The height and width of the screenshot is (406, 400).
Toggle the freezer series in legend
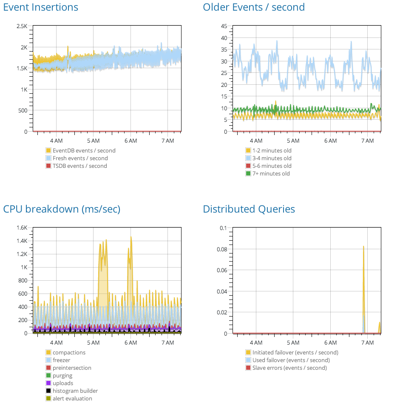pyautogui.click(x=61, y=360)
